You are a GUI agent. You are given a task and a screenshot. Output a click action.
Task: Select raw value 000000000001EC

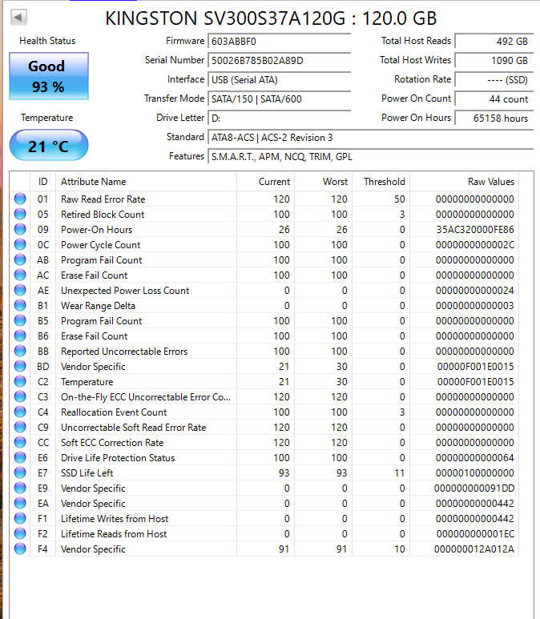point(476,534)
